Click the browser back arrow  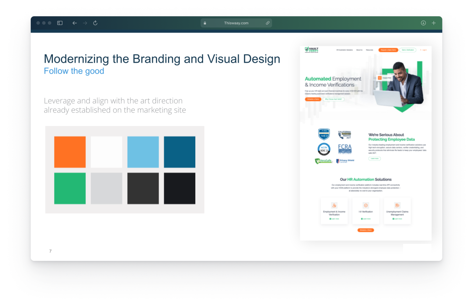tap(75, 23)
